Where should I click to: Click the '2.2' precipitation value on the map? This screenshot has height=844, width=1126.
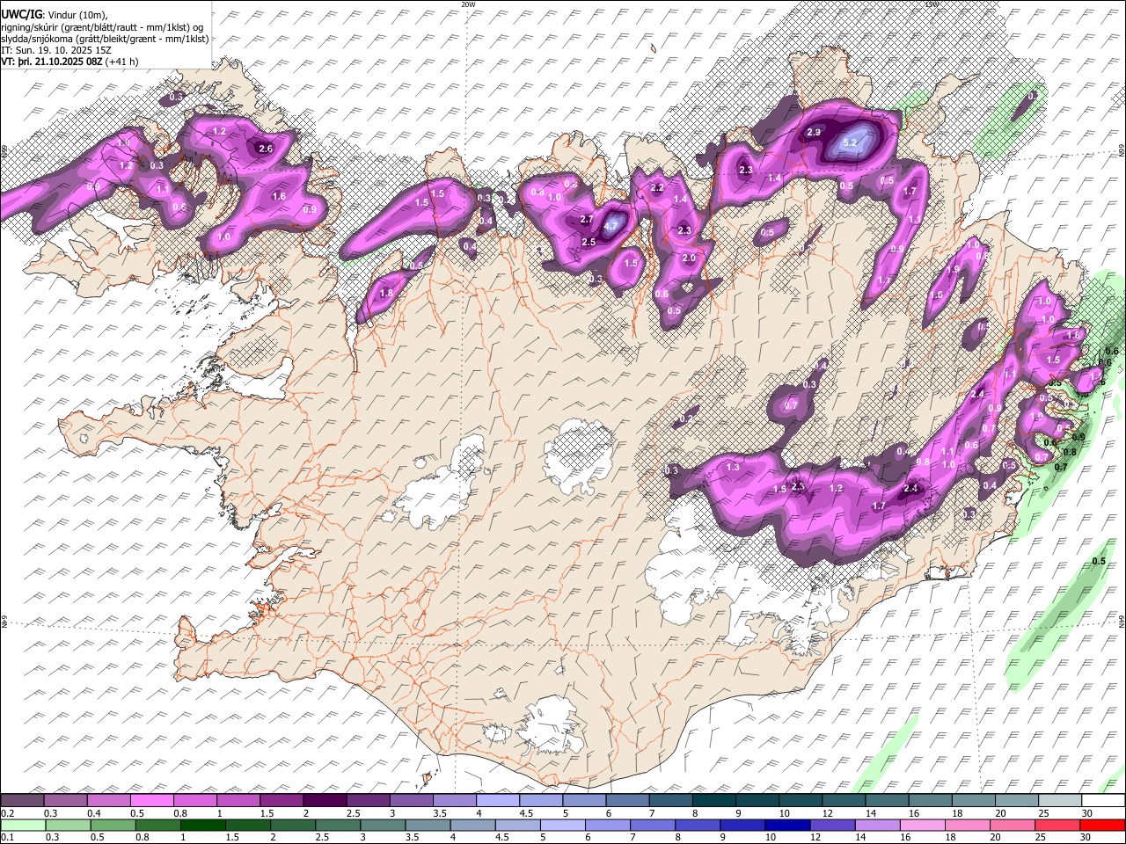point(656,188)
